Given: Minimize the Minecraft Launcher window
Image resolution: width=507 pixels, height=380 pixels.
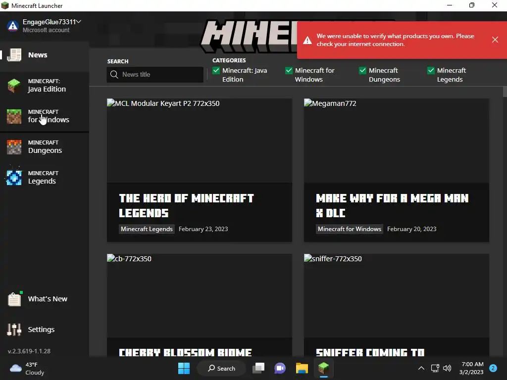Looking at the screenshot, I should coord(450,5).
